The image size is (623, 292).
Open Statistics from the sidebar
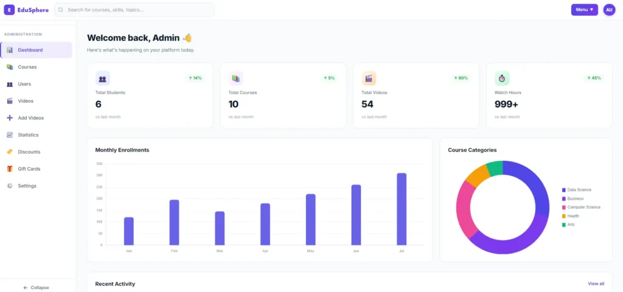(x=36, y=135)
